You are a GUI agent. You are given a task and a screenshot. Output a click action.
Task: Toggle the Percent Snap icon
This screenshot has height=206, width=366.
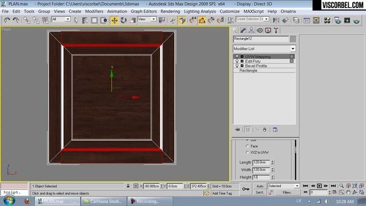[x=211, y=21]
